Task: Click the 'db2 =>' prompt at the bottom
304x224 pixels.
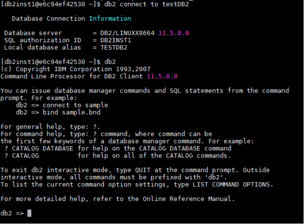Action: pos(12,213)
